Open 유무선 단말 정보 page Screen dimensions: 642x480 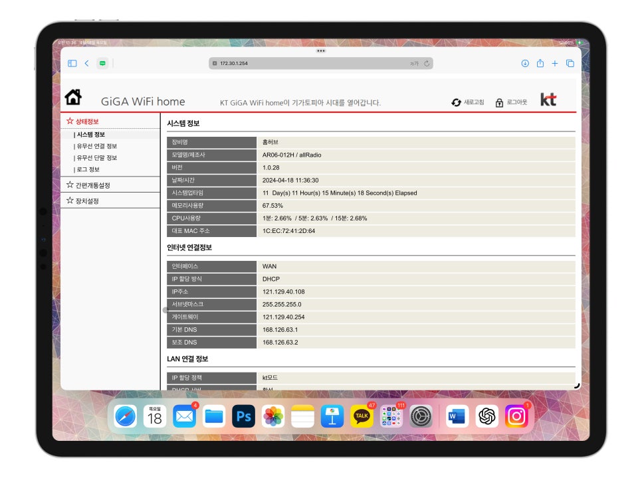[x=96, y=158]
